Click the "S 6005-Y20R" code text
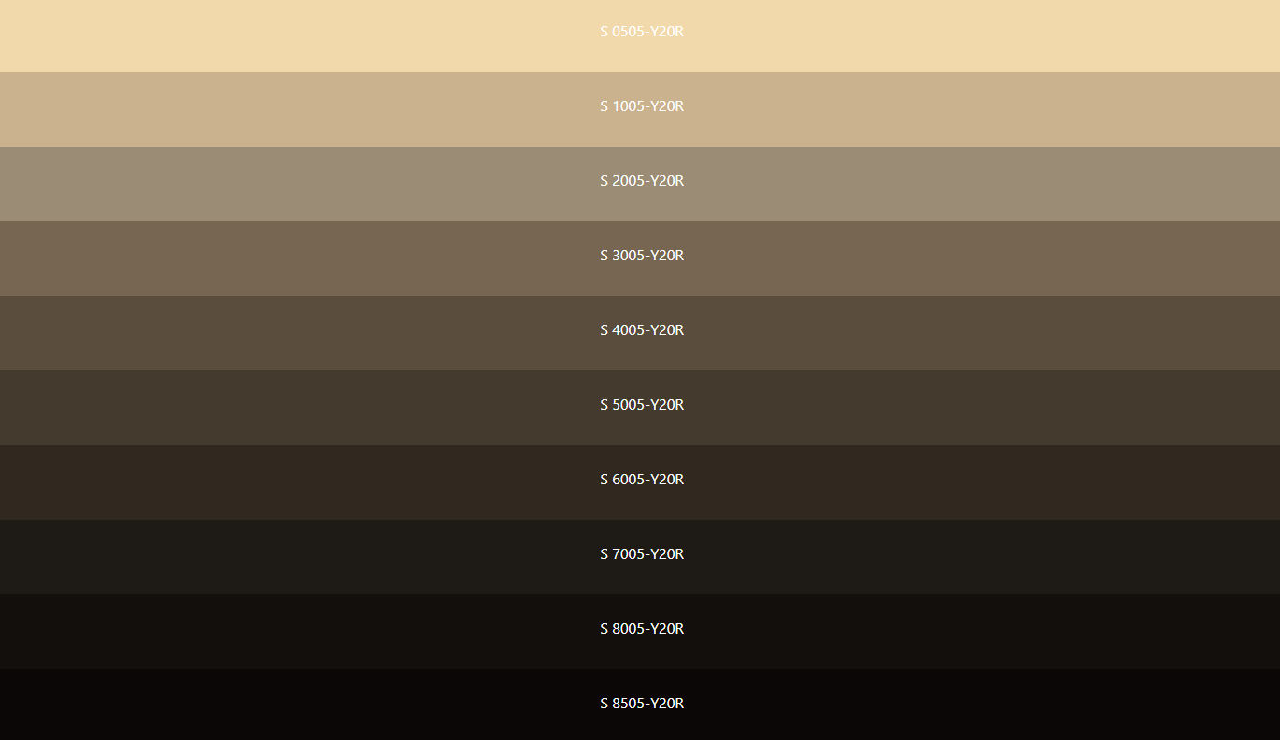This screenshot has width=1280, height=740. (641, 480)
